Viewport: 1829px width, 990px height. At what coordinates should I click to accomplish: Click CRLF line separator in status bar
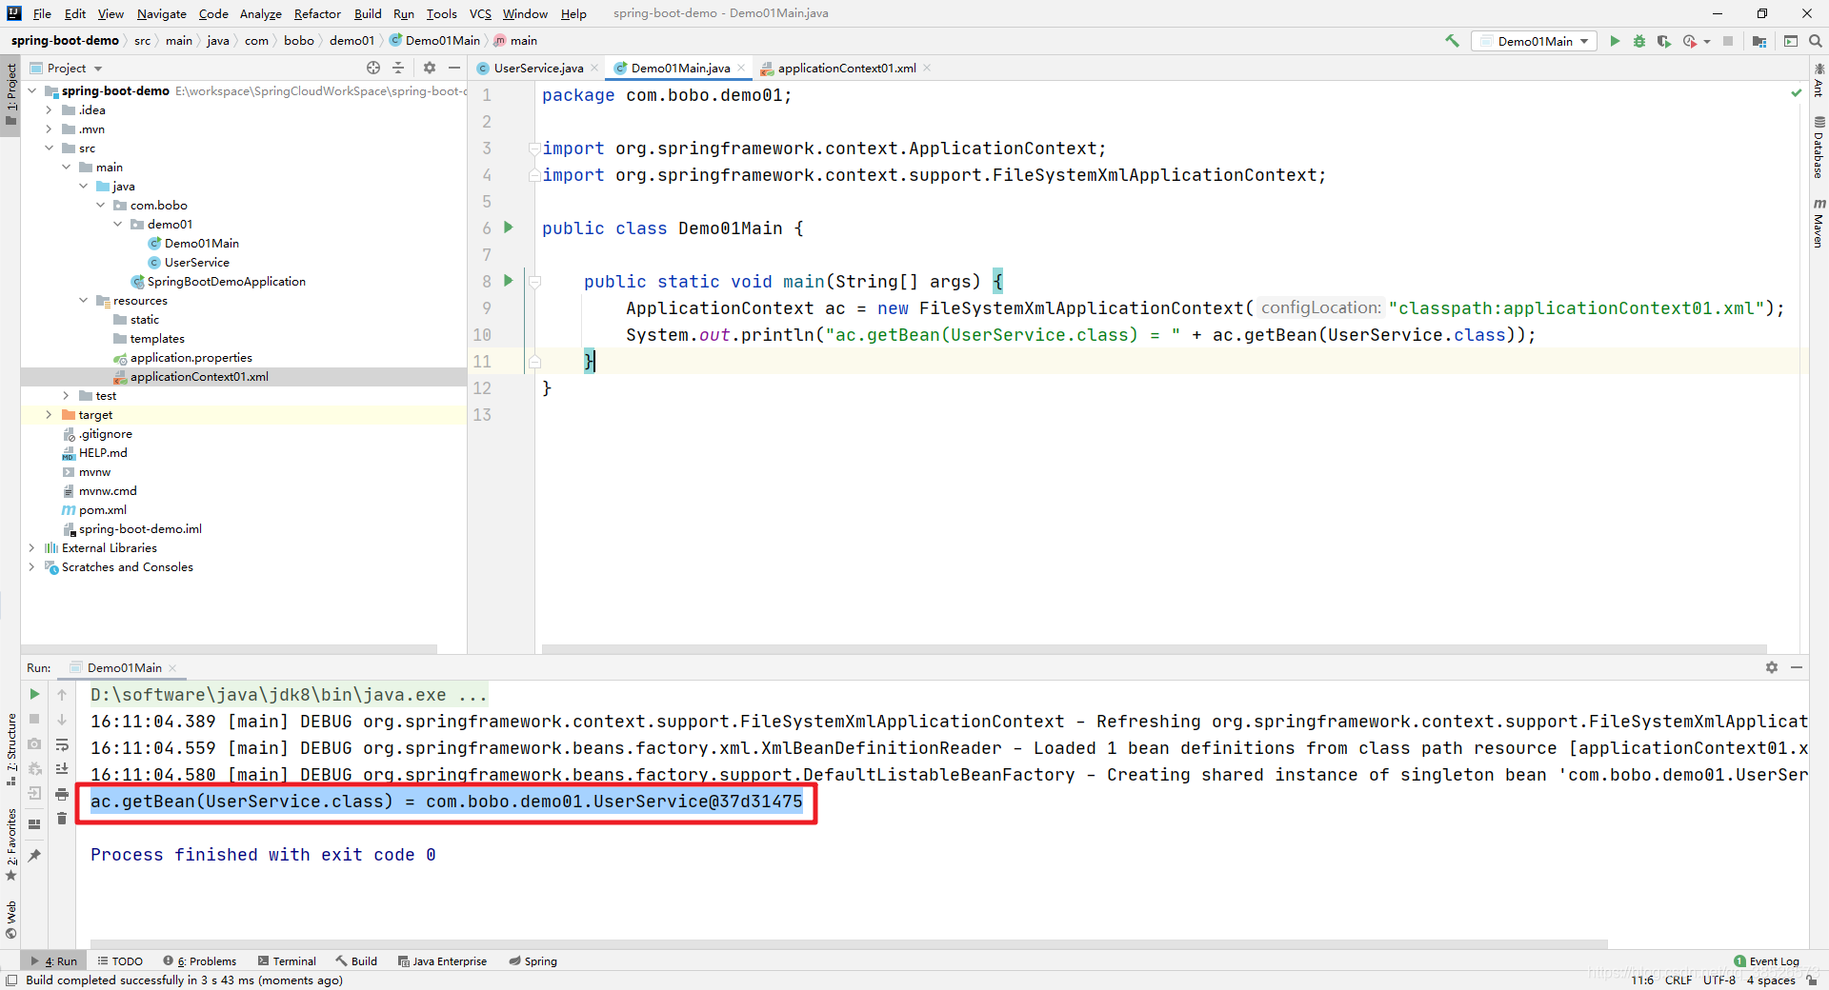pyautogui.click(x=1678, y=980)
